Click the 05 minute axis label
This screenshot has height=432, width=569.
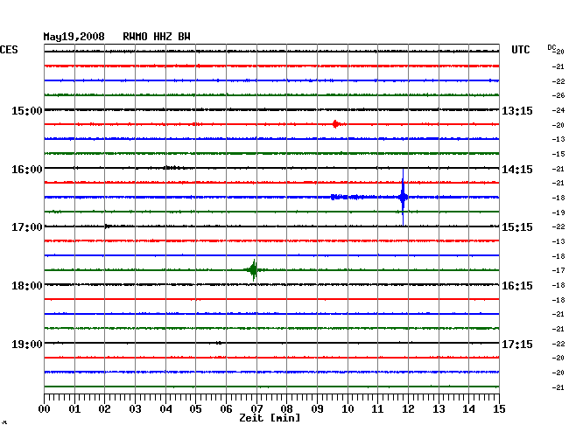tap(195, 409)
